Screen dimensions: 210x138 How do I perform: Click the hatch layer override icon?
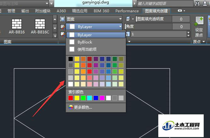(x=128, y=19)
